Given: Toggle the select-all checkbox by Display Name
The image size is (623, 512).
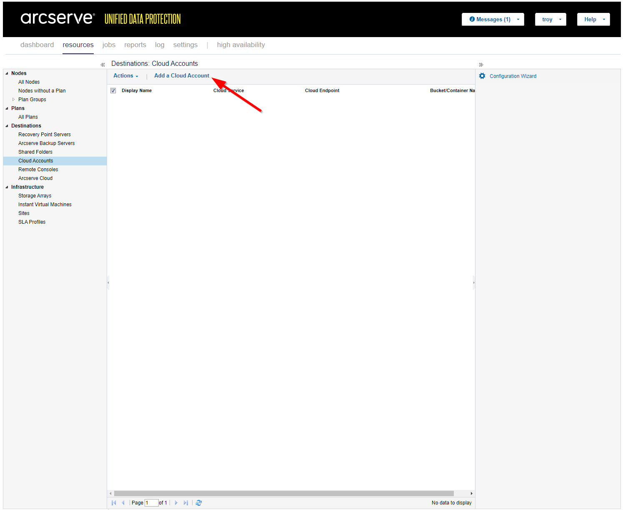Looking at the screenshot, I should click(113, 90).
